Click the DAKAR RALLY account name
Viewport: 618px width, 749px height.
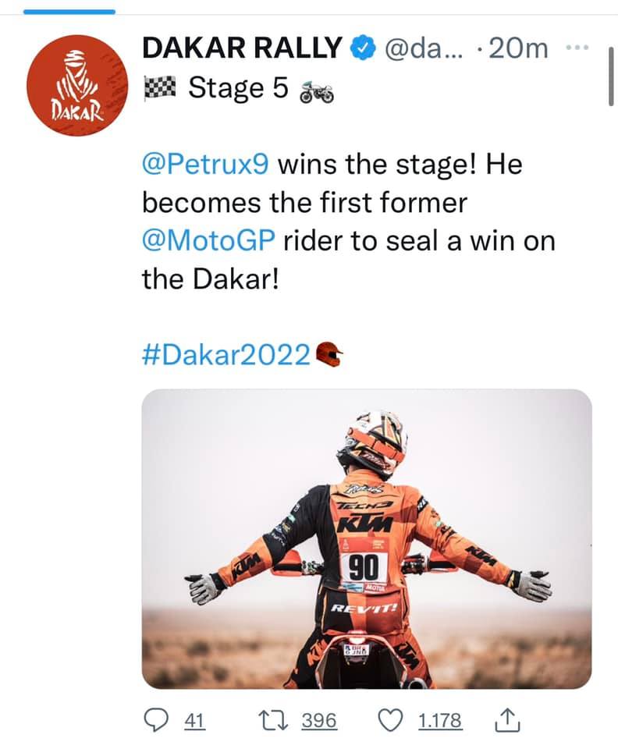point(242,49)
